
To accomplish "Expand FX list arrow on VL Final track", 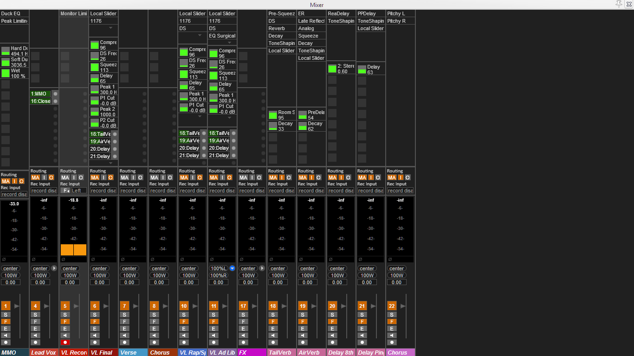I will click(110, 28).
